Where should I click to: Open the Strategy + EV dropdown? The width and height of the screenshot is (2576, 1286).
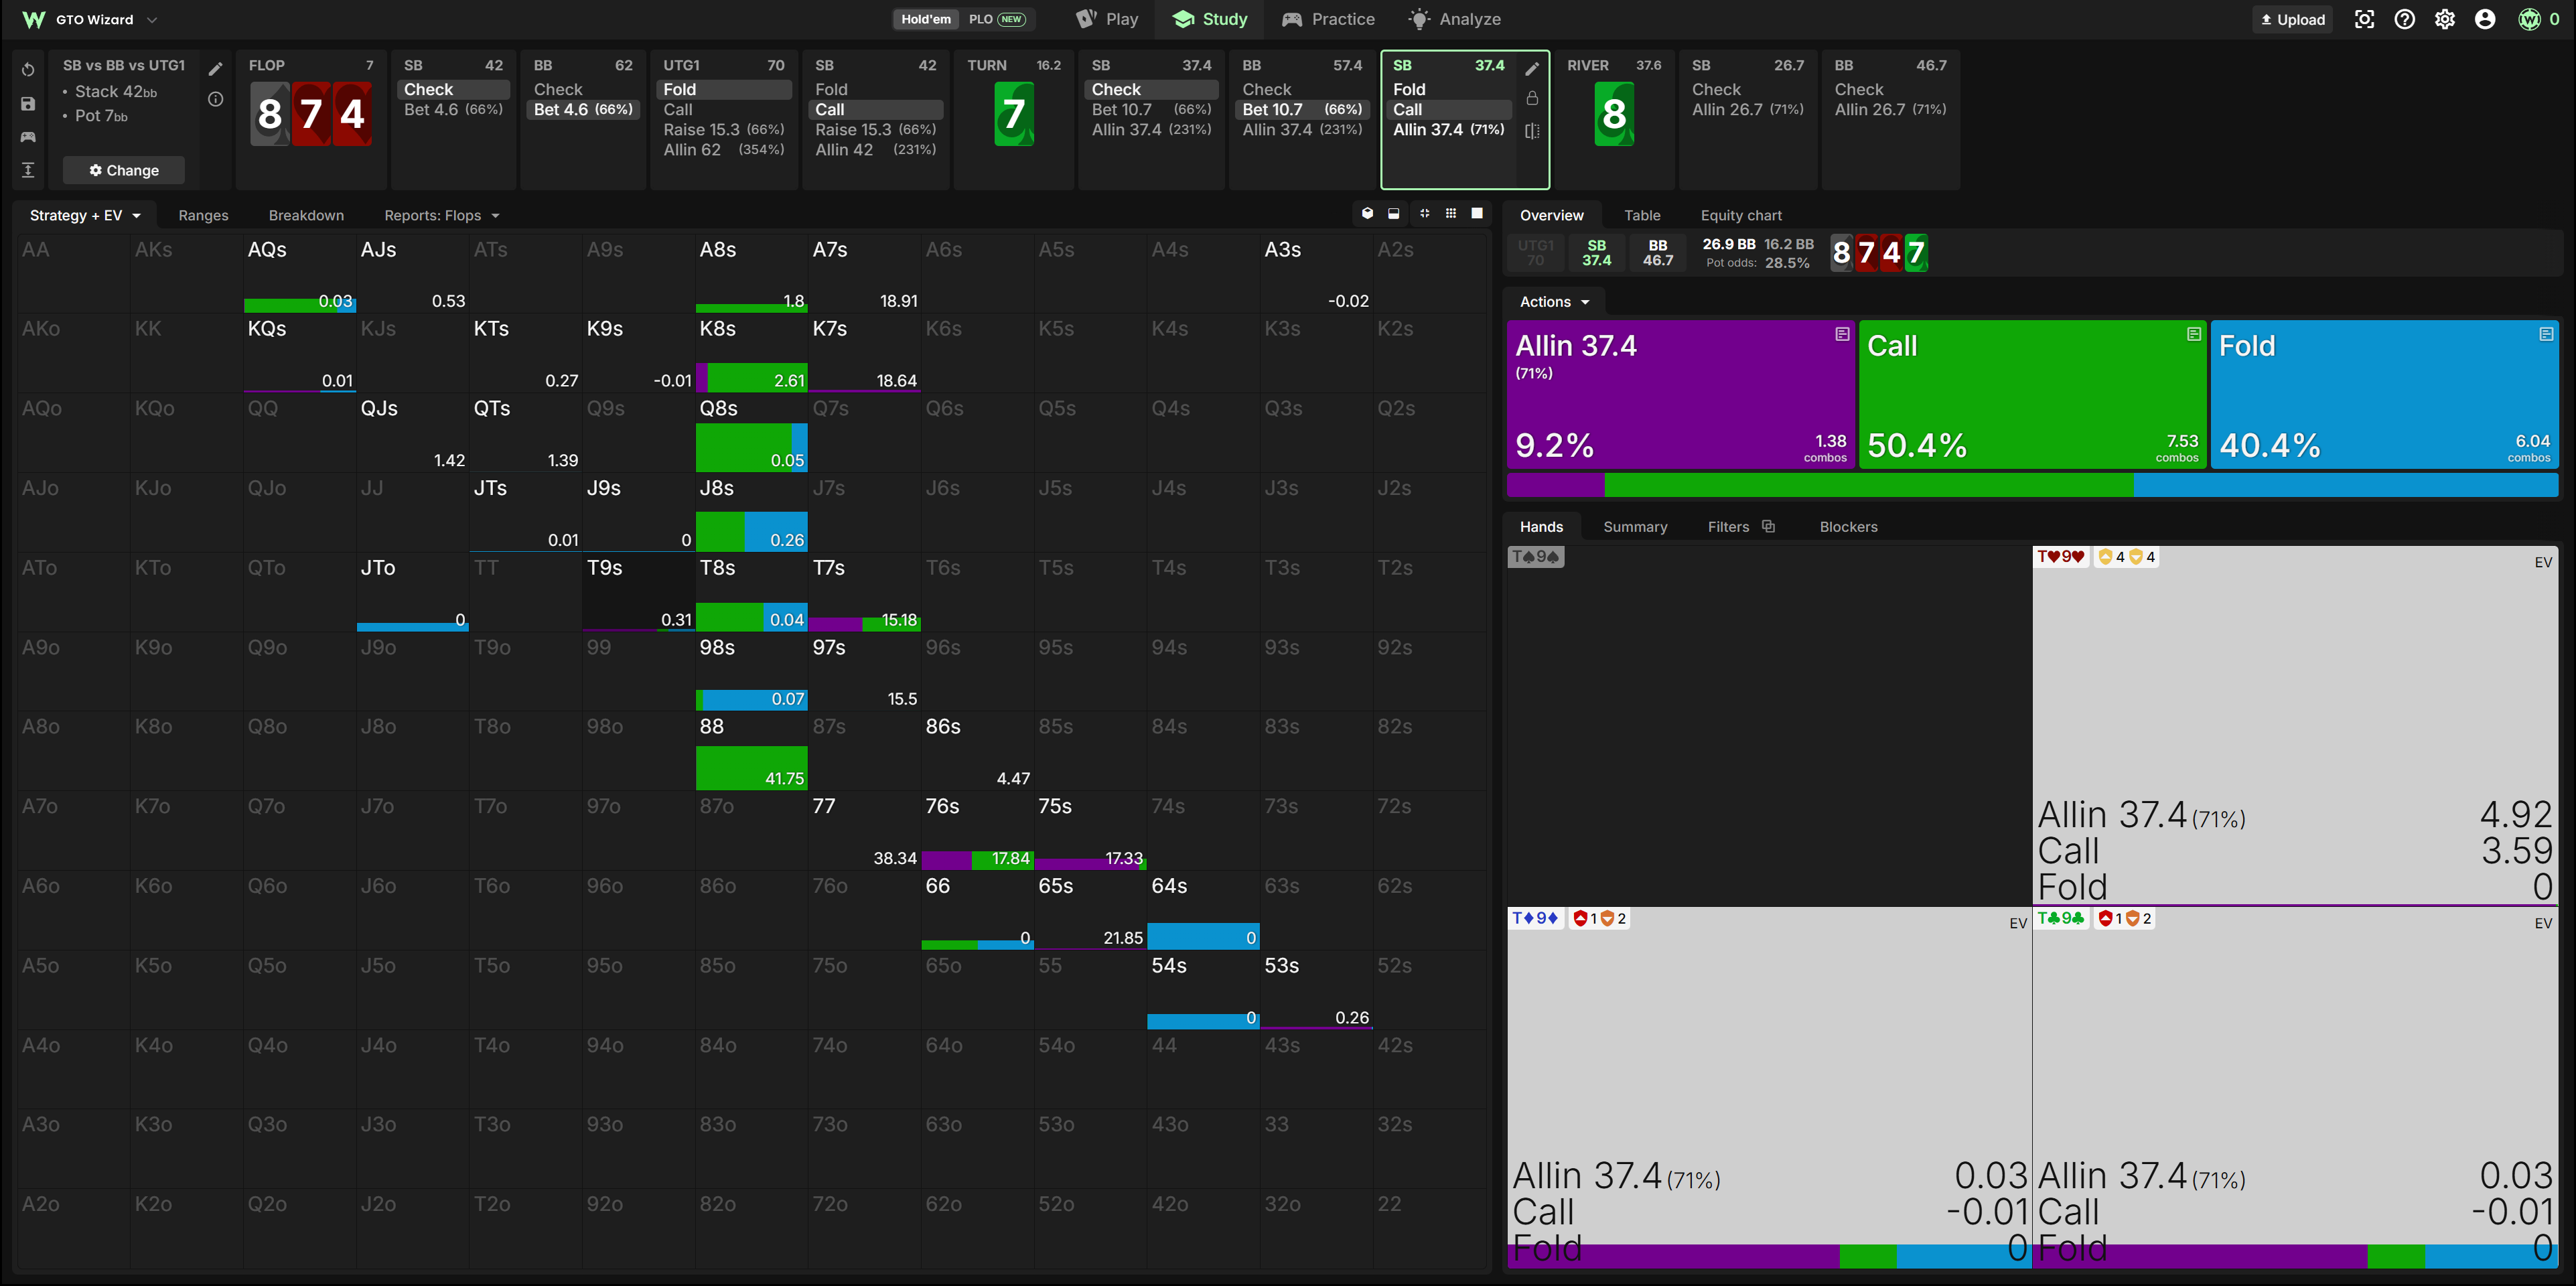coord(85,215)
